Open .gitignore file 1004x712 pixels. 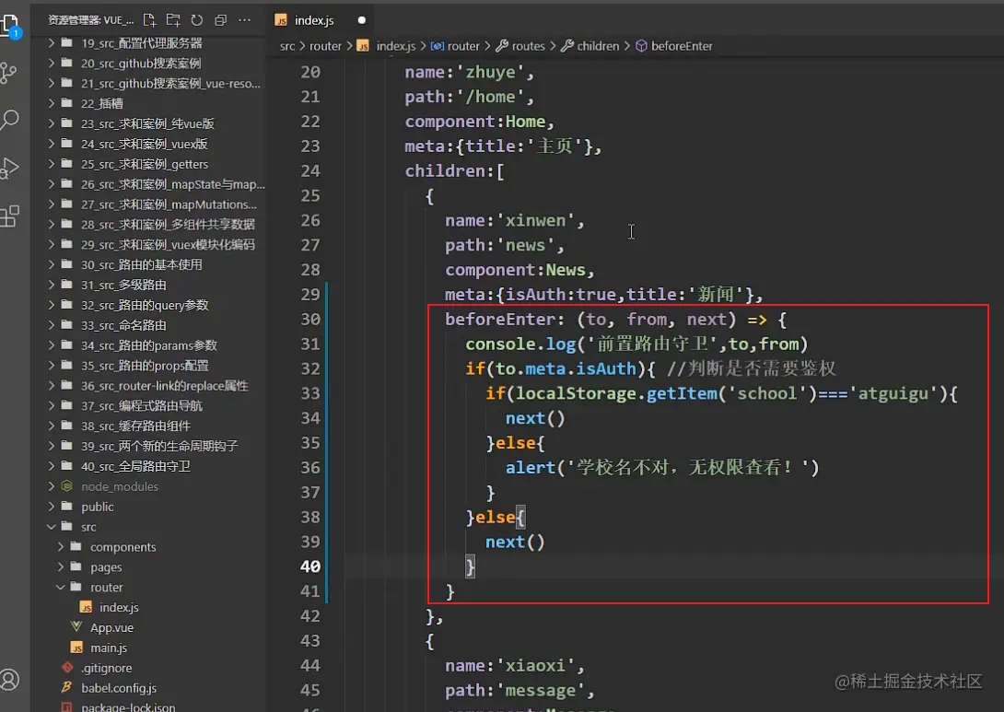[106, 668]
